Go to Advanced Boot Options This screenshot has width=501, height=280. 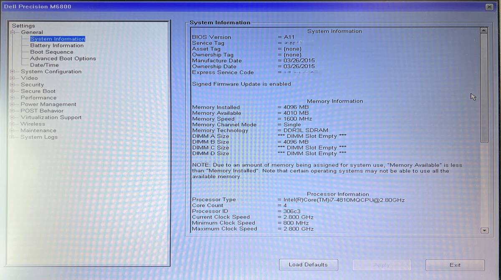63,58
